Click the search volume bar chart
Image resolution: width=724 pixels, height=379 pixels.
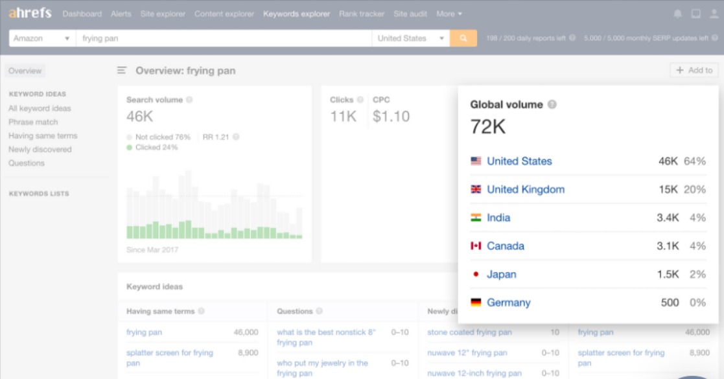pos(215,205)
